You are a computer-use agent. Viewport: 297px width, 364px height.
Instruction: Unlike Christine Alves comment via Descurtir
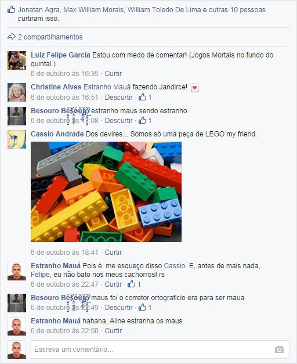(118, 98)
